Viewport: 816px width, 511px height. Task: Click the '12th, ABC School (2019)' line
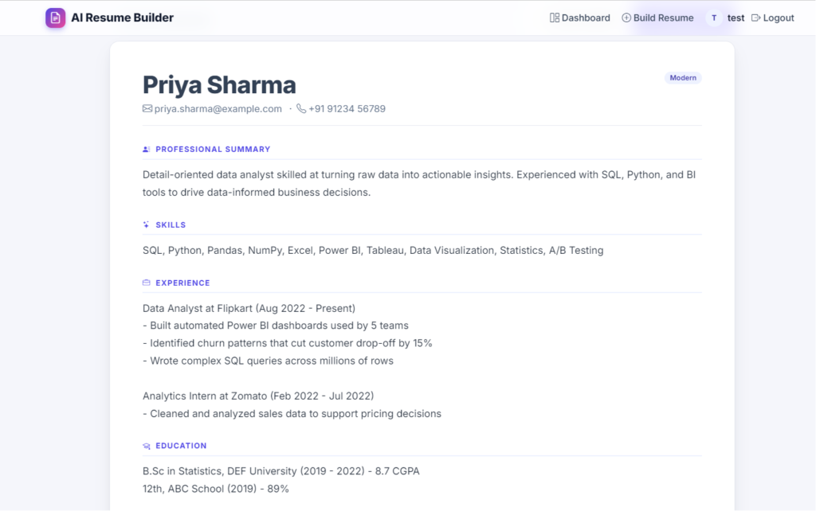215,489
